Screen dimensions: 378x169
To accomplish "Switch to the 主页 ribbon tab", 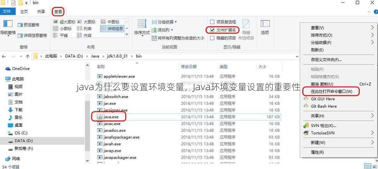I will tap(24, 12).
